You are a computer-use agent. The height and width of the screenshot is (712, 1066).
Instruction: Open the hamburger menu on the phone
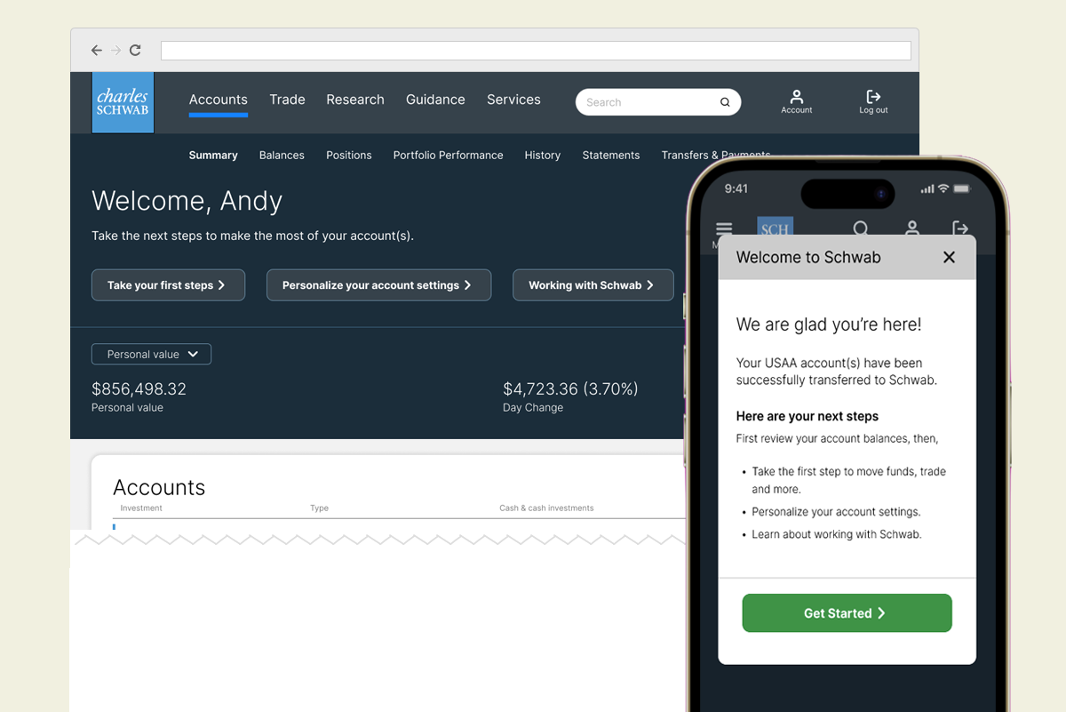(724, 228)
